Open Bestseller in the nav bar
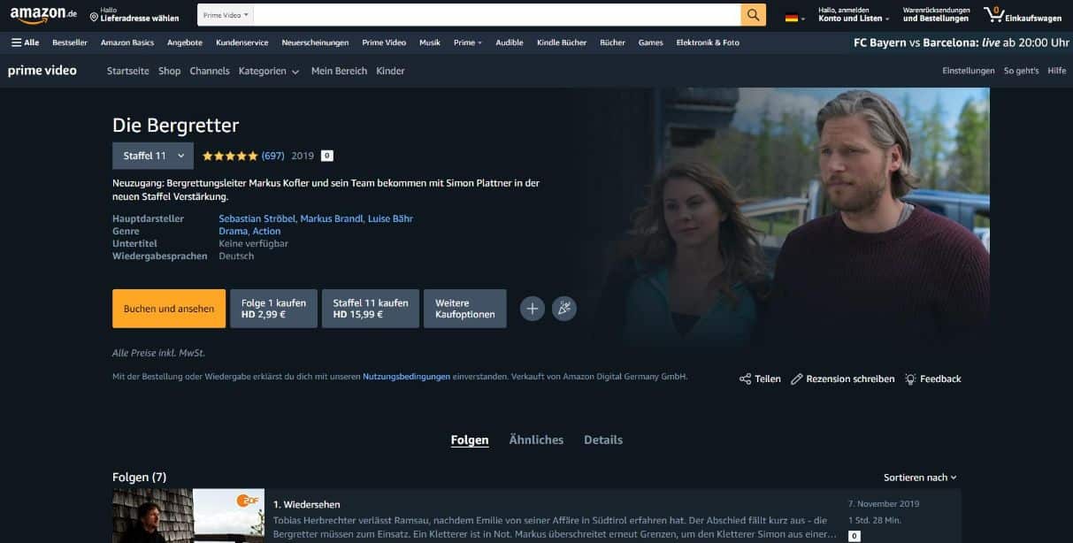This screenshot has height=543, width=1073. point(70,42)
